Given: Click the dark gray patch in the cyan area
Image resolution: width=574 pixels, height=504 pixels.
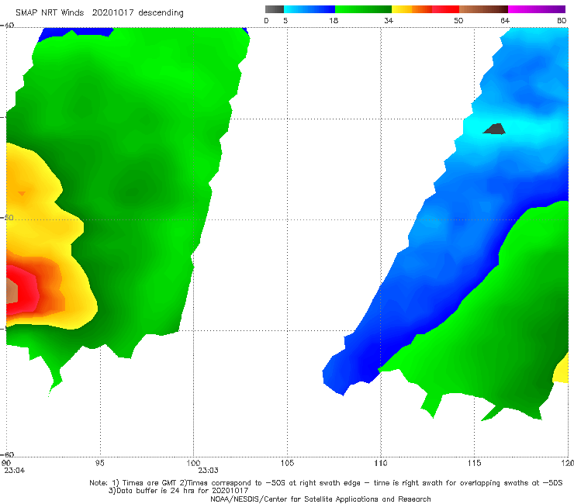Looking at the screenshot, I should [495, 129].
